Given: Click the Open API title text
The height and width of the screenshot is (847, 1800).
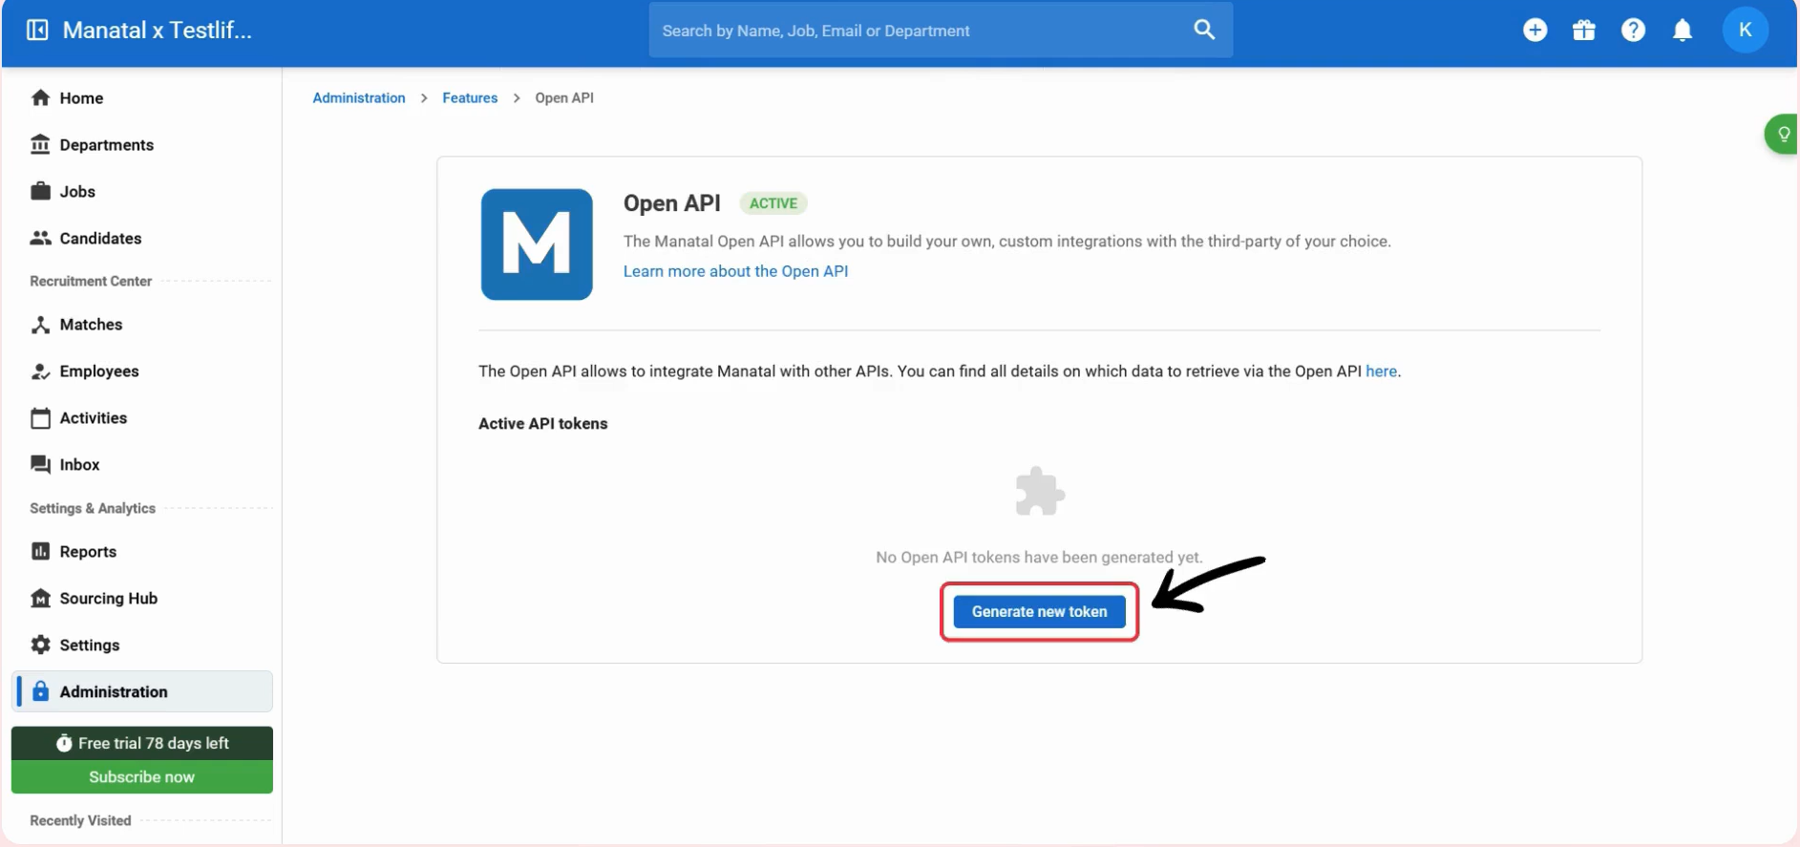Looking at the screenshot, I should click(672, 203).
